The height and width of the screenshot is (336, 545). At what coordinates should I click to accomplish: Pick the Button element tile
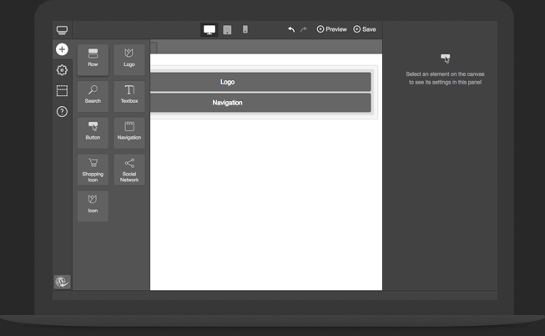(x=93, y=132)
